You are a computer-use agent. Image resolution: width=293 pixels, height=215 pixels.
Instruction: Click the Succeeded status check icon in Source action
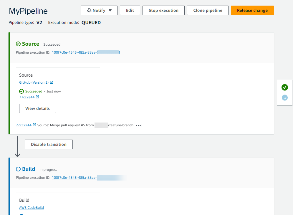21,91
